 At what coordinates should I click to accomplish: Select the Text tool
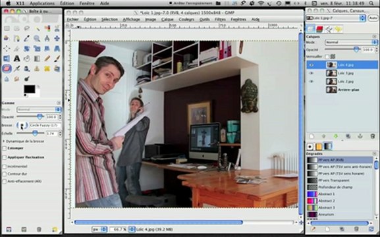point(16,59)
